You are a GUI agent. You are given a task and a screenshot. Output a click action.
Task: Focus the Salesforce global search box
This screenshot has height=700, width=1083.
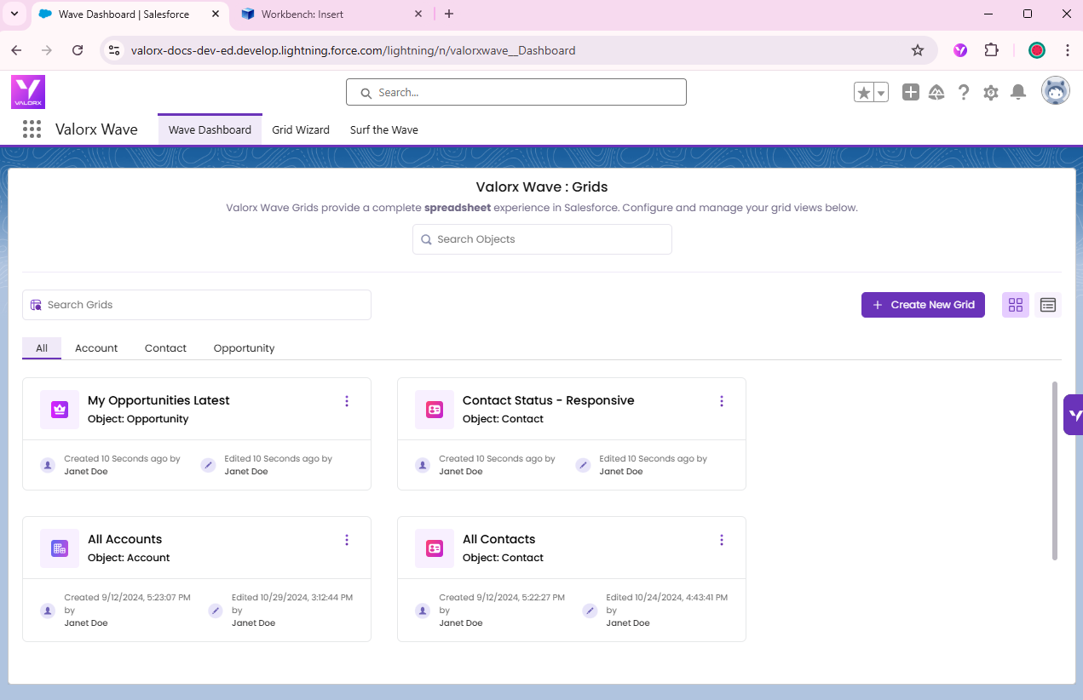(516, 92)
